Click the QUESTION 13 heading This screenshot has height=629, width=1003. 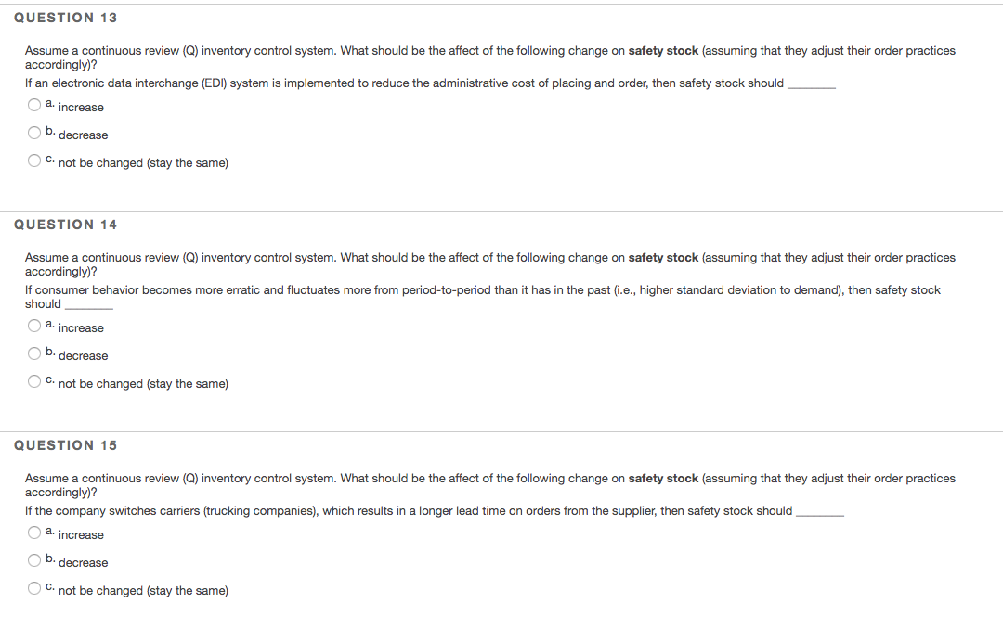point(65,17)
